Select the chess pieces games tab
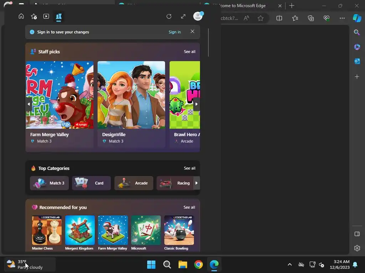This screenshot has height=273, width=365. (x=59, y=16)
